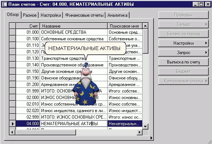This screenshot has width=212, height=144.
Task: Open the Запрос dropdown button
Action: pos(183,53)
